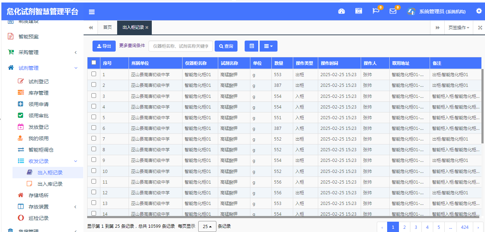Image resolution: width=485 pixels, height=232 pixels.
Task: Open the 页签操作 dropdown
Action: click(x=459, y=28)
